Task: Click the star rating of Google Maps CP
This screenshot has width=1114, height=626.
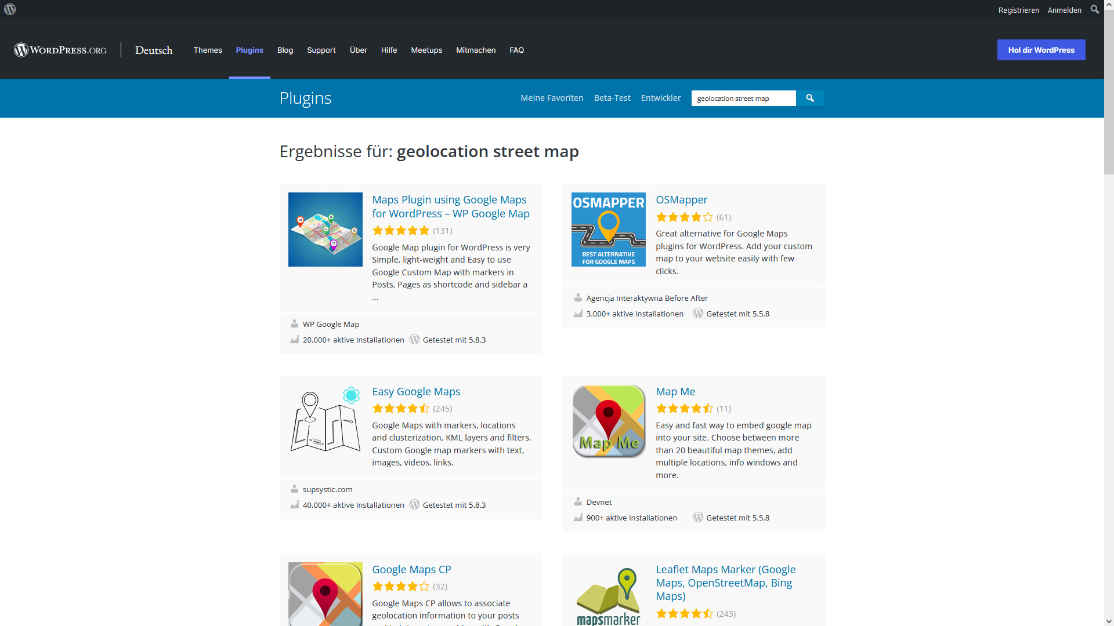Action: click(401, 587)
